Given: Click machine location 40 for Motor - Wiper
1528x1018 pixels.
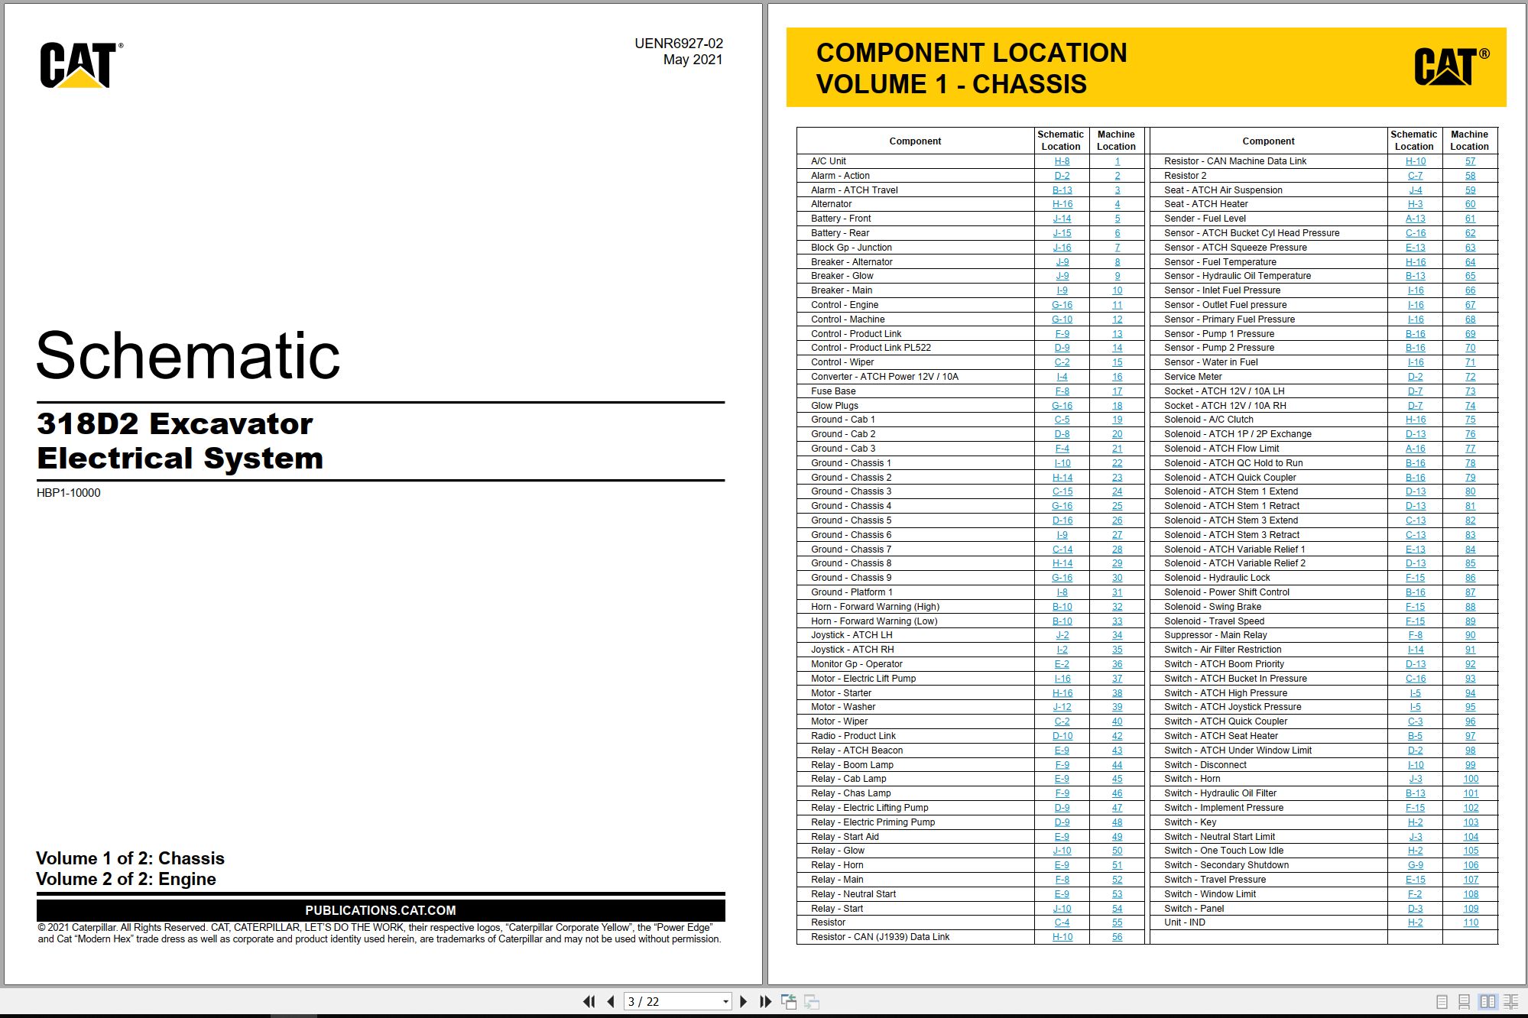Looking at the screenshot, I should coord(1117,721).
